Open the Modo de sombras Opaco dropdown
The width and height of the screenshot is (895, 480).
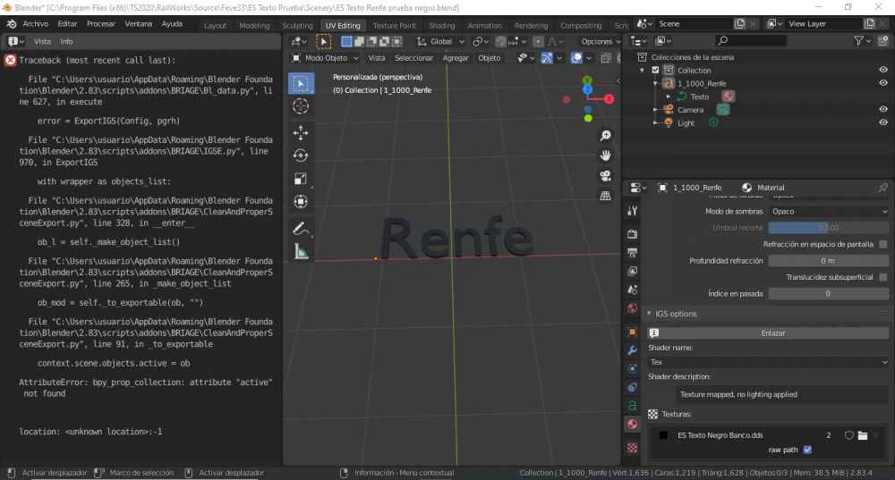pyautogui.click(x=828, y=212)
